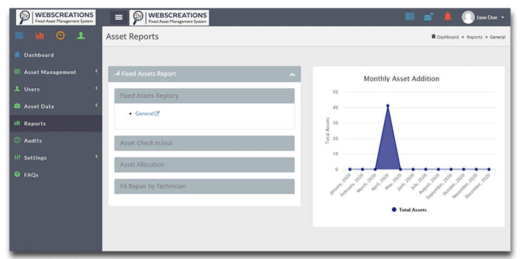Click the Audits clock icon in sidebar

click(17, 140)
